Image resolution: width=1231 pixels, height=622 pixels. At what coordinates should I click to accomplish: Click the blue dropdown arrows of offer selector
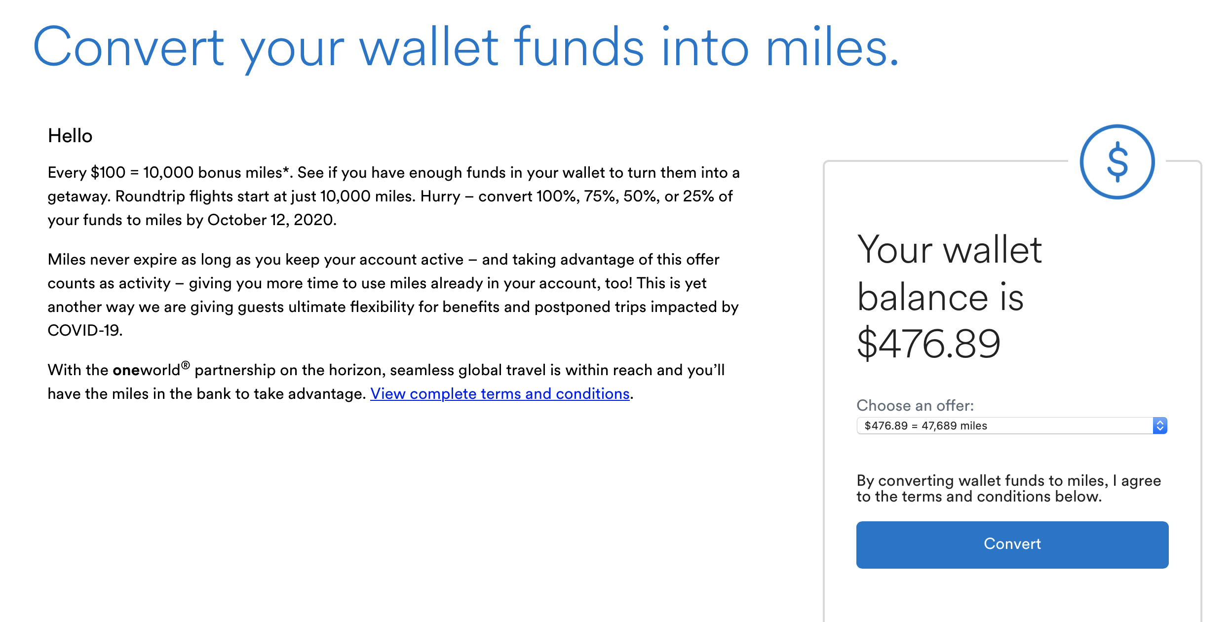click(x=1160, y=426)
